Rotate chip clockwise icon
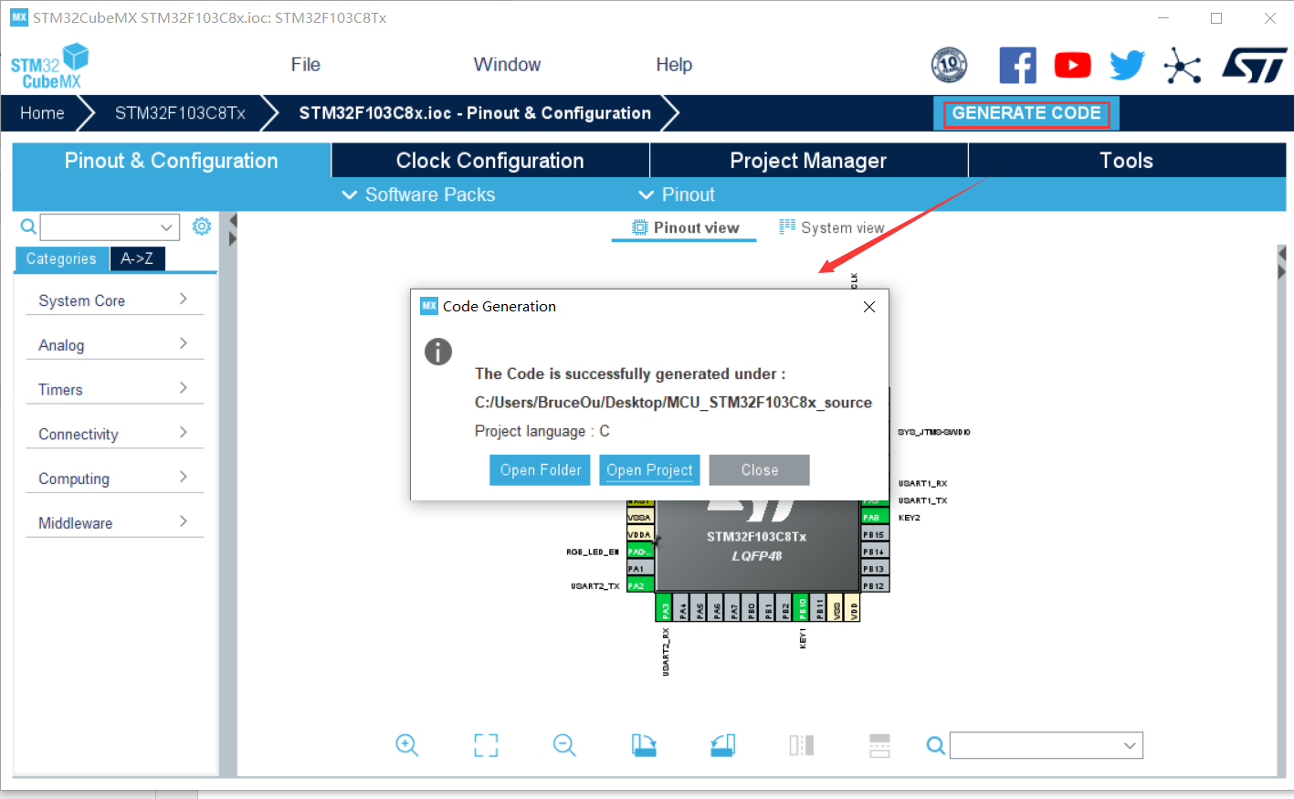This screenshot has width=1294, height=799. coord(644,745)
